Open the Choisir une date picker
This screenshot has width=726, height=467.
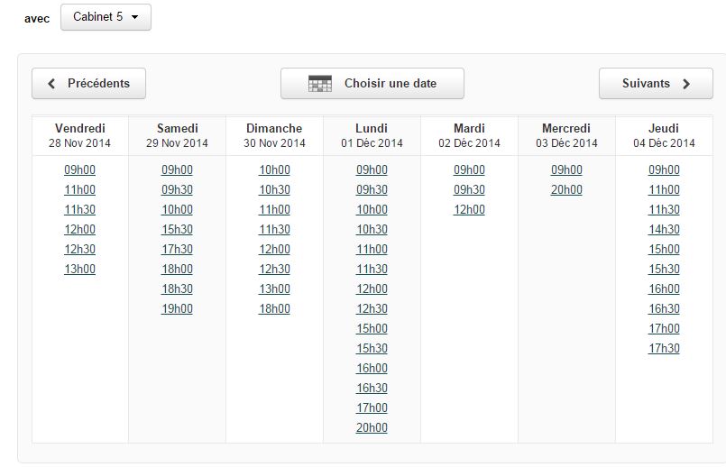pos(372,83)
